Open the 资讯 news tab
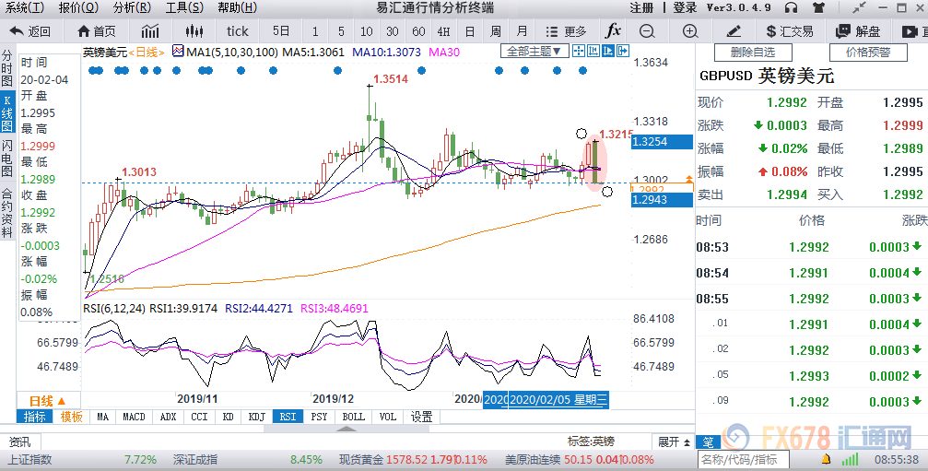This screenshot has width=928, height=471. point(20,442)
